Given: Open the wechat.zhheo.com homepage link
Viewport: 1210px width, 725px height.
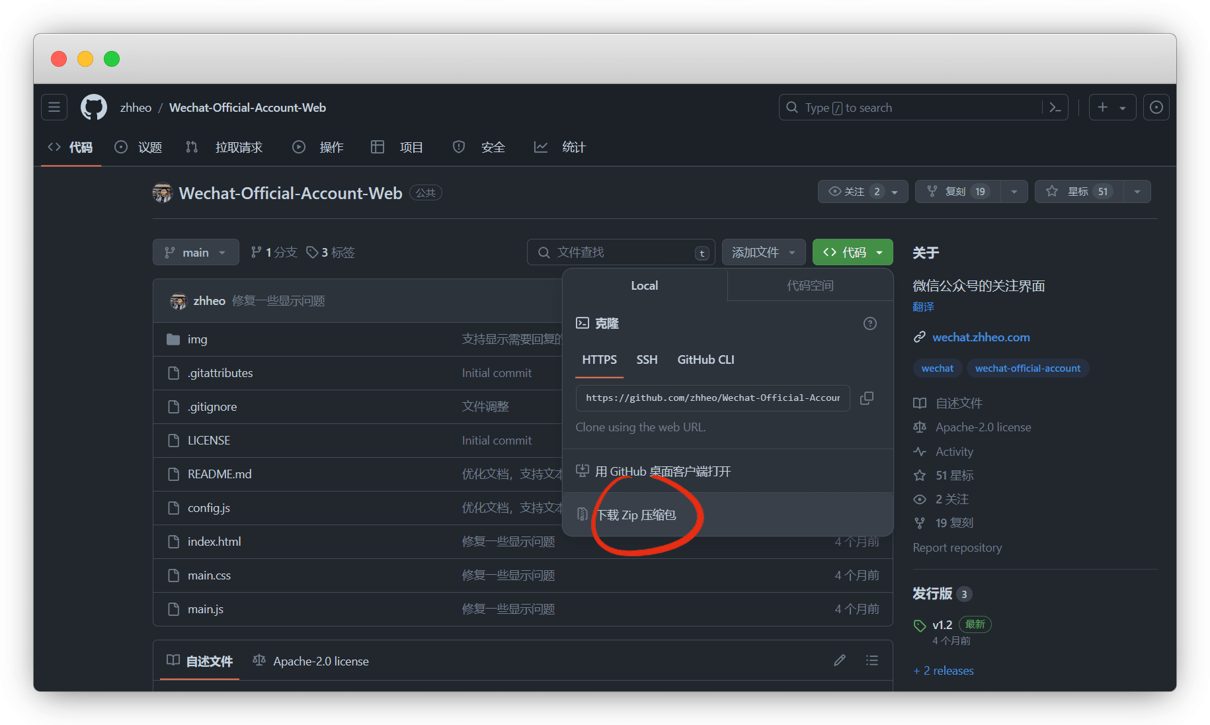Looking at the screenshot, I should pyautogui.click(x=981, y=337).
